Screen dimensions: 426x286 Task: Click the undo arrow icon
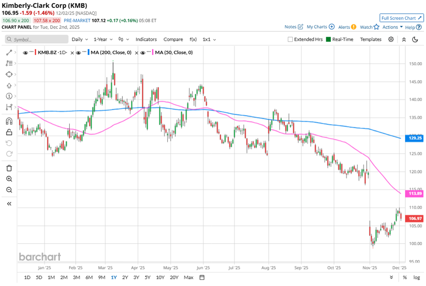click(9, 143)
